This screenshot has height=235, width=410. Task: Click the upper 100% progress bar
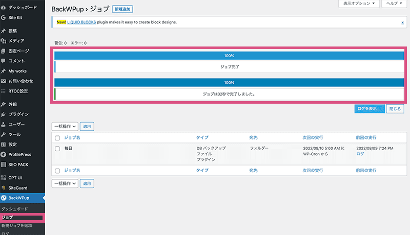(x=229, y=56)
